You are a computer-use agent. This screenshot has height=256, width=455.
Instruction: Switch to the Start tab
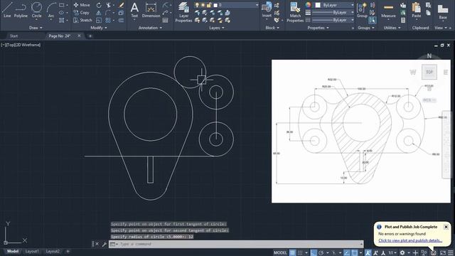click(x=14, y=36)
